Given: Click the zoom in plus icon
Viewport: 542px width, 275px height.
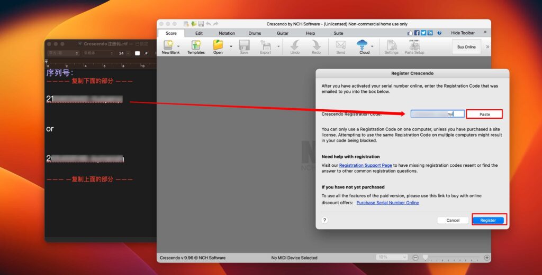Looking at the screenshot, I should pos(487,258).
